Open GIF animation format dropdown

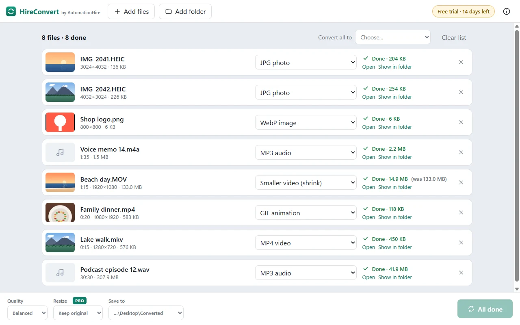tap(306, 213)
